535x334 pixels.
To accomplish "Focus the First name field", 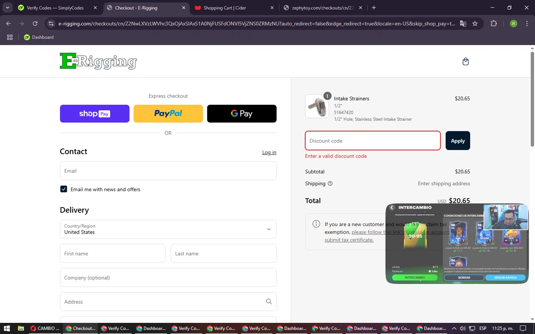I will [x=113, y=254].
